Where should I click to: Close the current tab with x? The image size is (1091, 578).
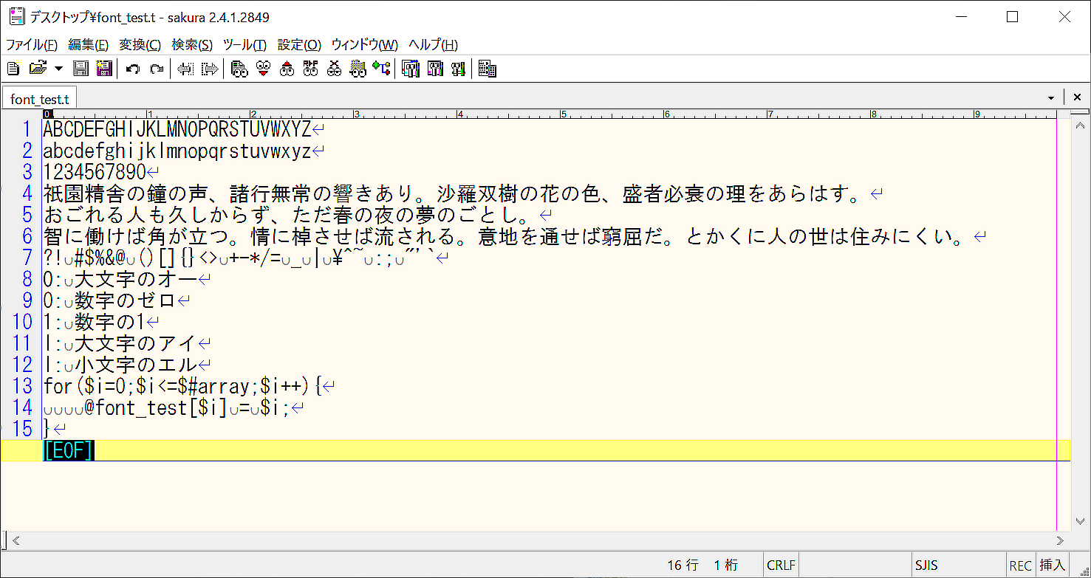click(x=1076, y=97)
